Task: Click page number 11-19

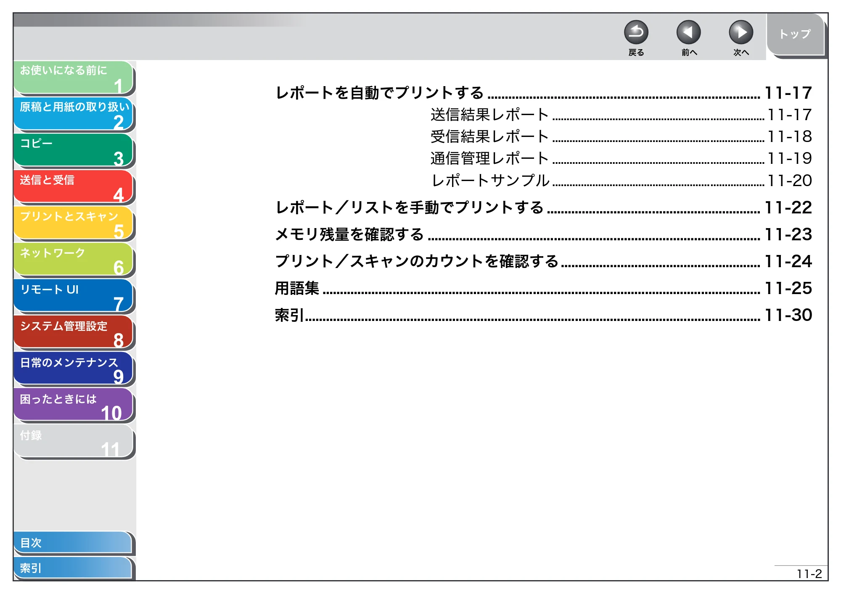Action: (x=789, y=158)
